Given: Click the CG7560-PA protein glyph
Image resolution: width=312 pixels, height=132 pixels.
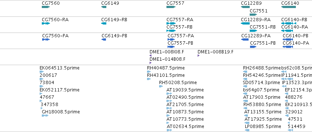Looking at the screenshot, I should tap(46, 39).
